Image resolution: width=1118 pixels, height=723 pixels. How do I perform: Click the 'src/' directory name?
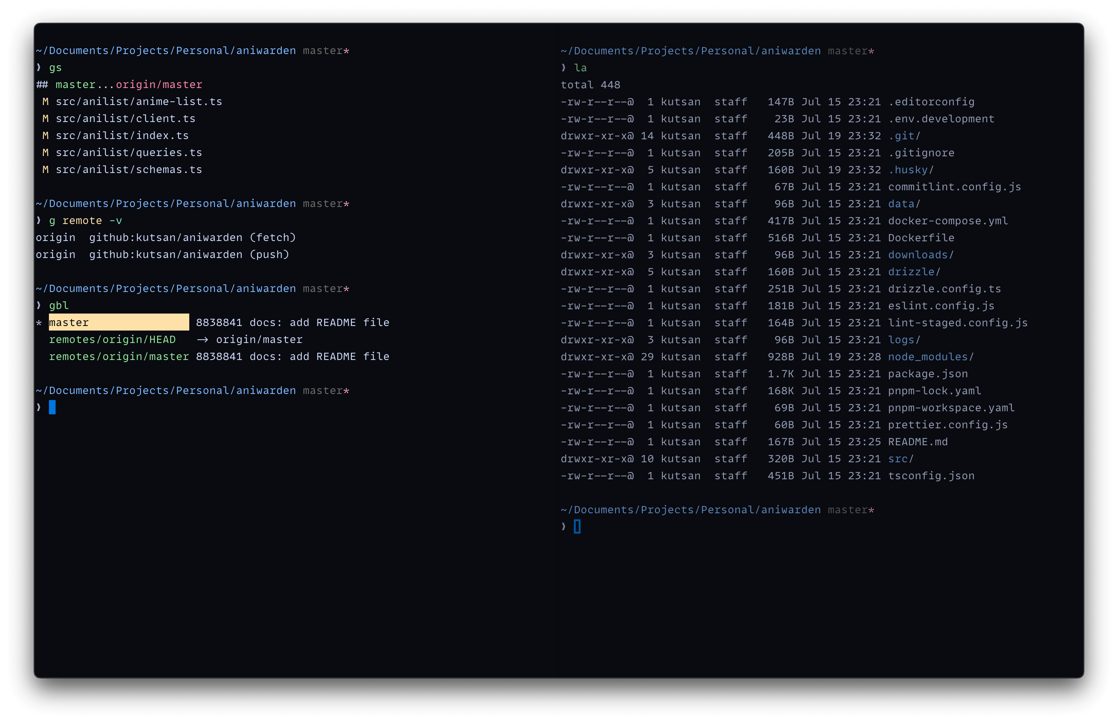[901, 459]
